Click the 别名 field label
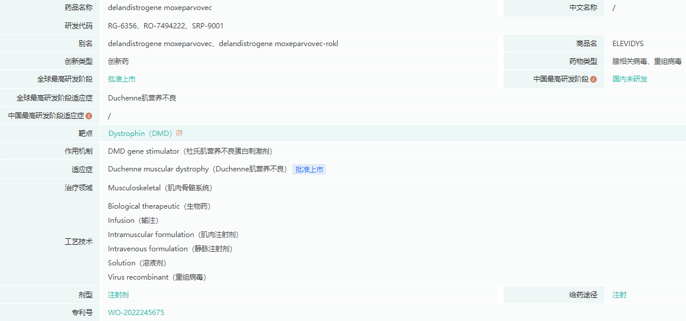Screen dimensions: 686x321 [x=86, y=43]
